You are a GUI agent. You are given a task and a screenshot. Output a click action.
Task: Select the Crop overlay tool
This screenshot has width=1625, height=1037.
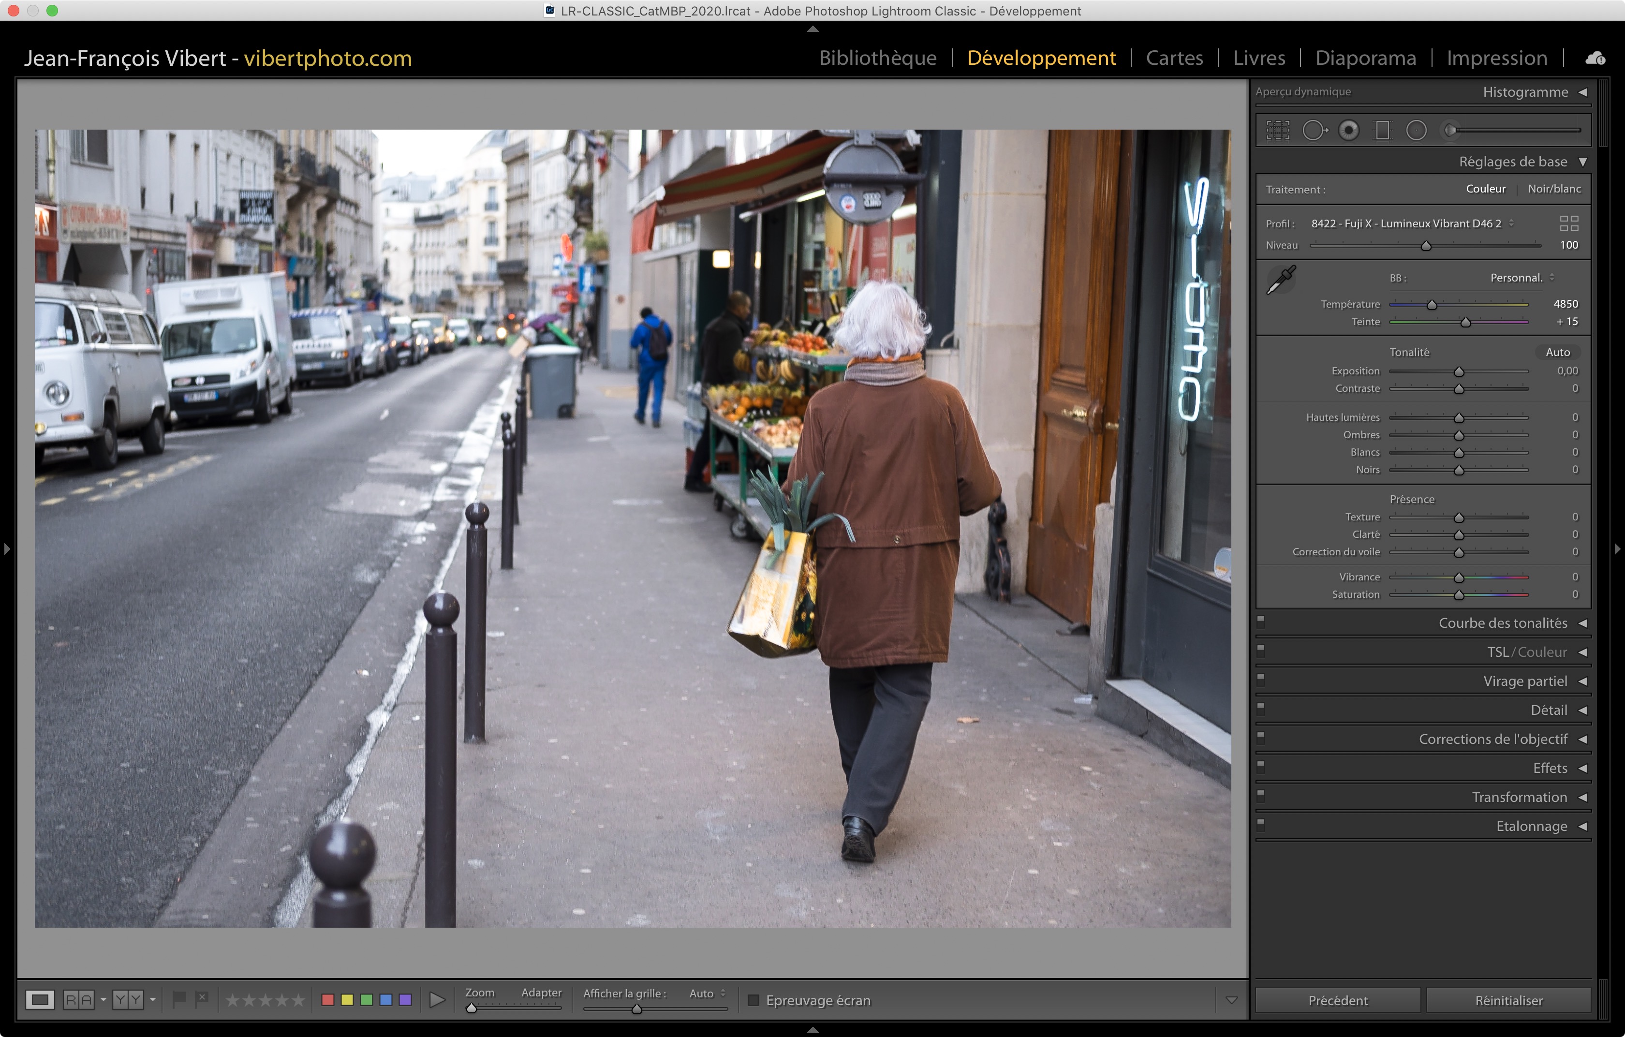1277,130
